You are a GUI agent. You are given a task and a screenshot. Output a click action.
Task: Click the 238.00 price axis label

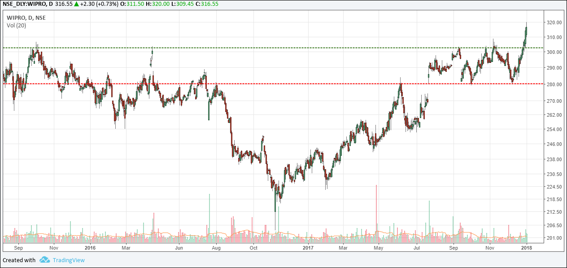point(555,159)
